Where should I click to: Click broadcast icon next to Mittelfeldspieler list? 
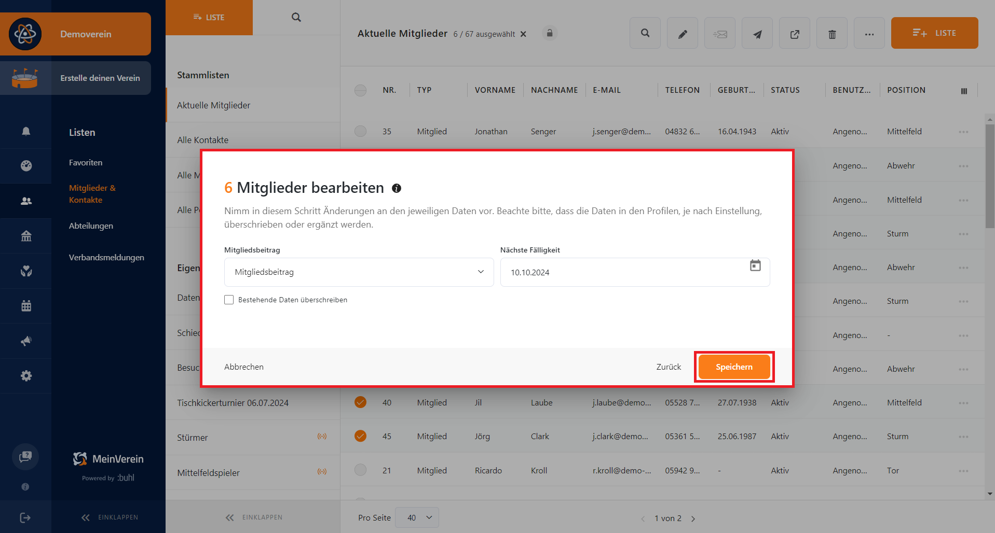[322, 472]
